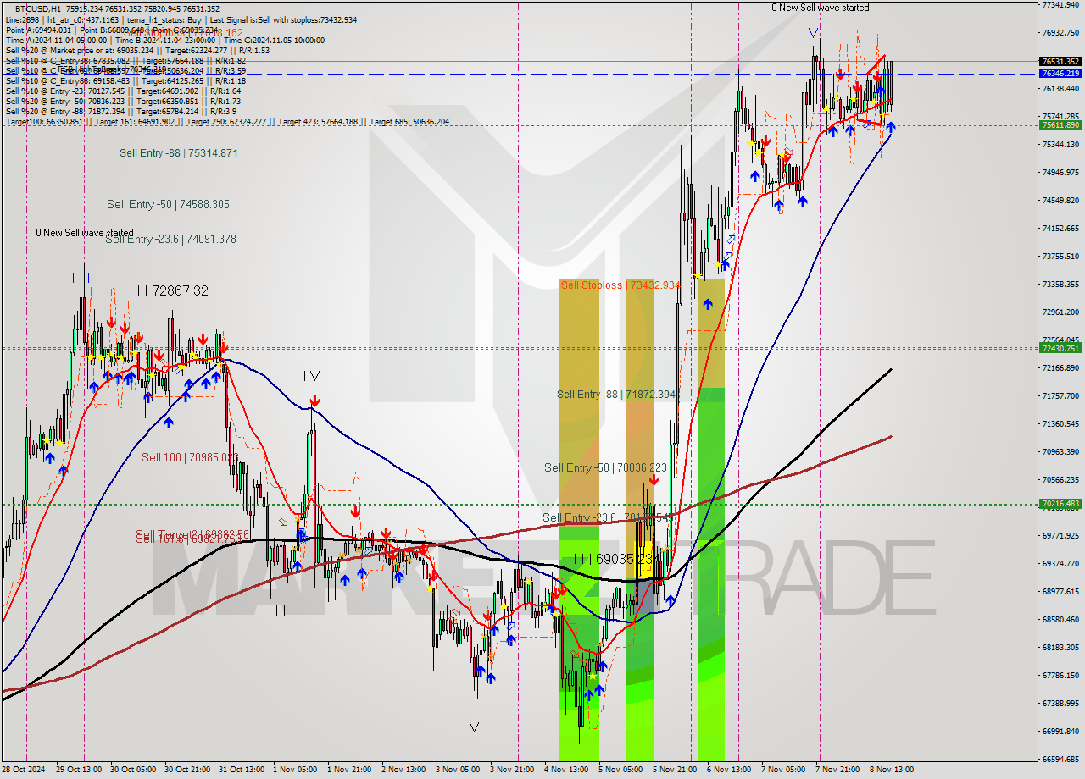Click the 70963.390 price axis label
Screen dimensions: 1085x779
1060,452
